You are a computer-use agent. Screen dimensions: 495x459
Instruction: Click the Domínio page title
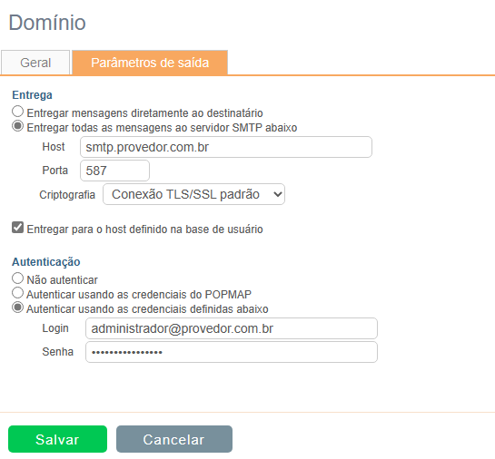click(x=47, y=23)
